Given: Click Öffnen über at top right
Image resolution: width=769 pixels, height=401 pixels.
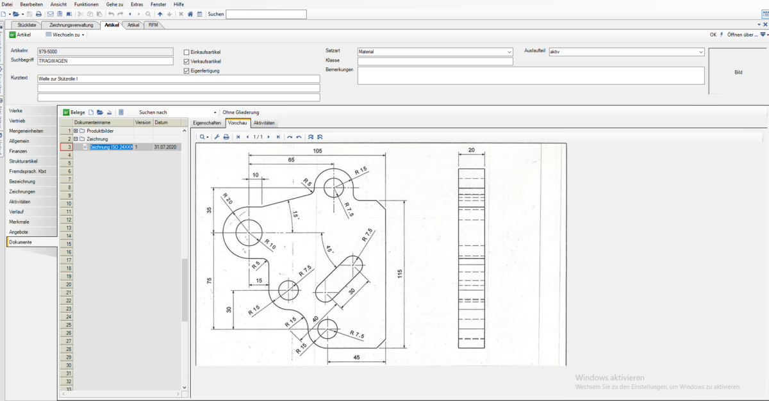Looking at the screenshot, I should click(x=743, y=35).
